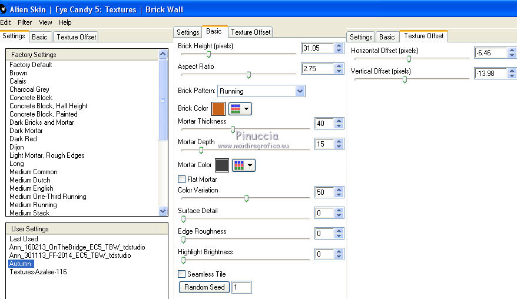The width and height of the screenshot is (517, 299).
Task: Click the Horizontal Offset spinner arrows
Action: (512, 53)
